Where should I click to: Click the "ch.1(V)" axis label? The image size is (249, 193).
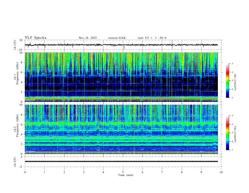click(15, 45)
